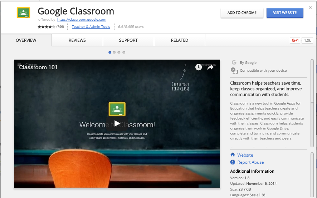Click the Google Classroom title heading
Image resolution: width=317 pixels, height=198 pixels.
coord(76,11)
